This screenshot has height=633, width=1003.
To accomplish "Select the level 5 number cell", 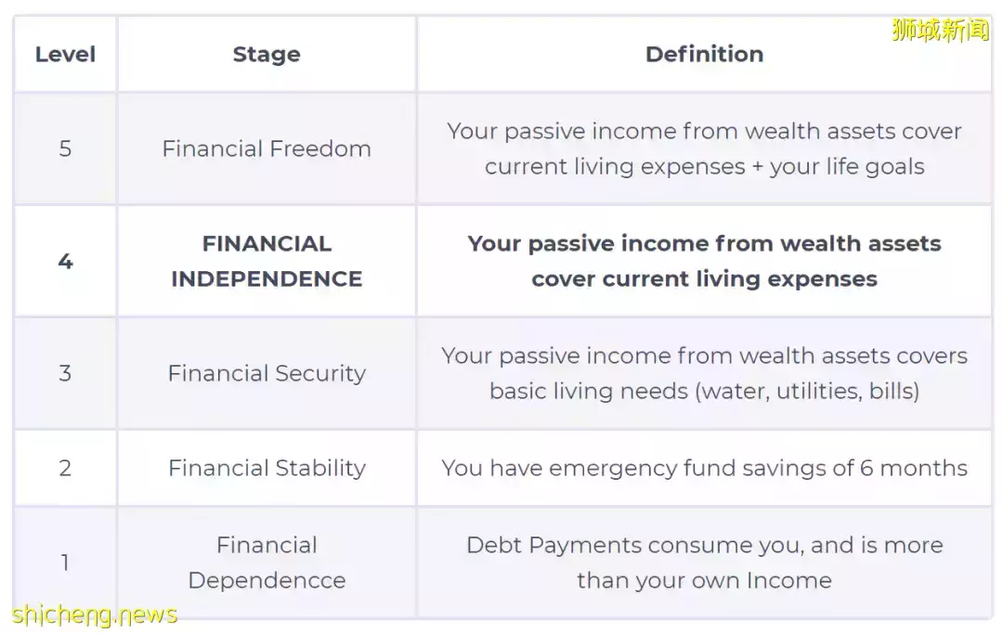I will coord(65,149).
